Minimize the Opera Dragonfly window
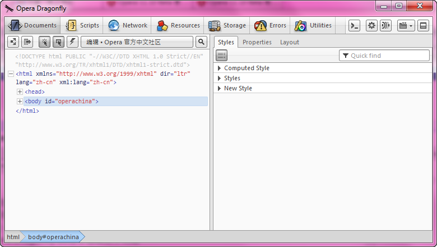Screen dimensions: 437x247 (x=383, y=6)
